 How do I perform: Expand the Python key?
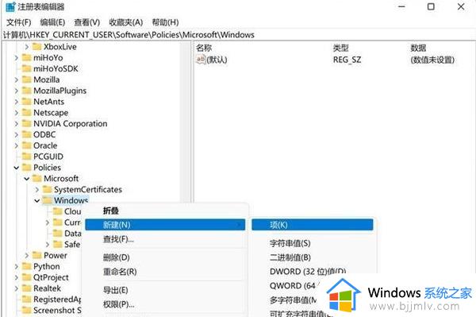click(x=17, y=266)
